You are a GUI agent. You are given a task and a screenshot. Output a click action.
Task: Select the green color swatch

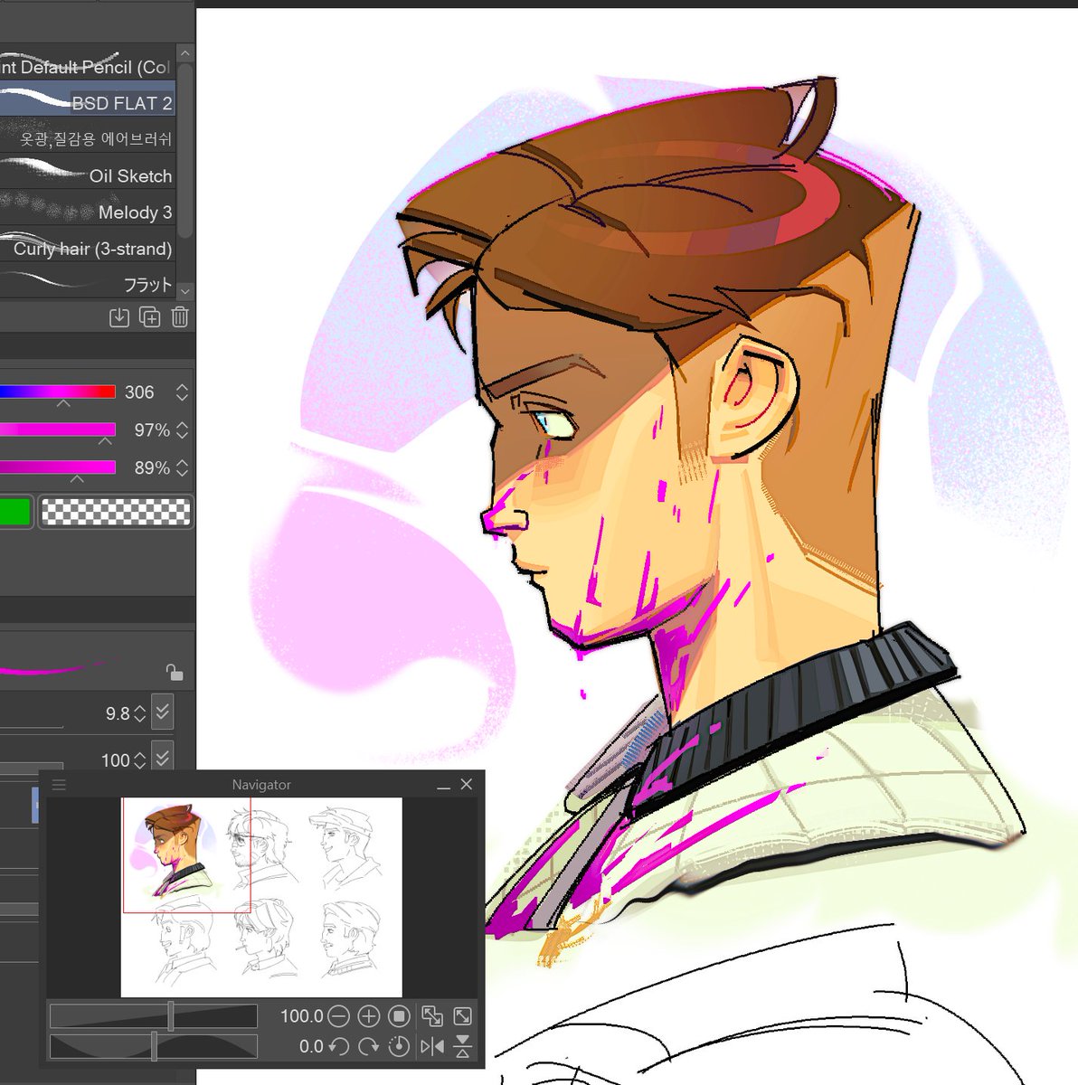click(x=15, y=512)
